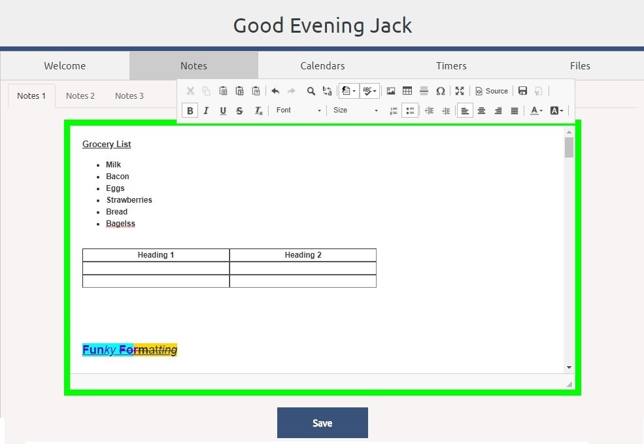Switch to the Calendars tab
This screenshot has width=644, height=444.
click(322, 66)
